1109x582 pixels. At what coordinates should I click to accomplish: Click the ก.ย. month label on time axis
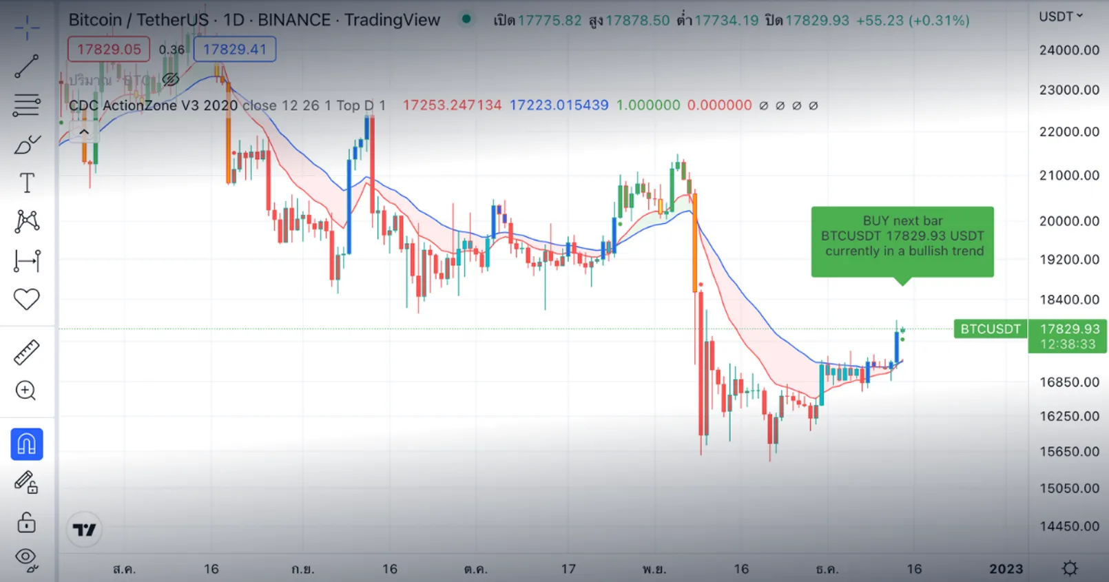[302, 569]
